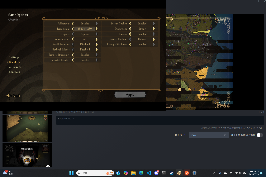266x177 pixels.
Task: Select the river landscape screenshot thumbnail
Action: 27,128
